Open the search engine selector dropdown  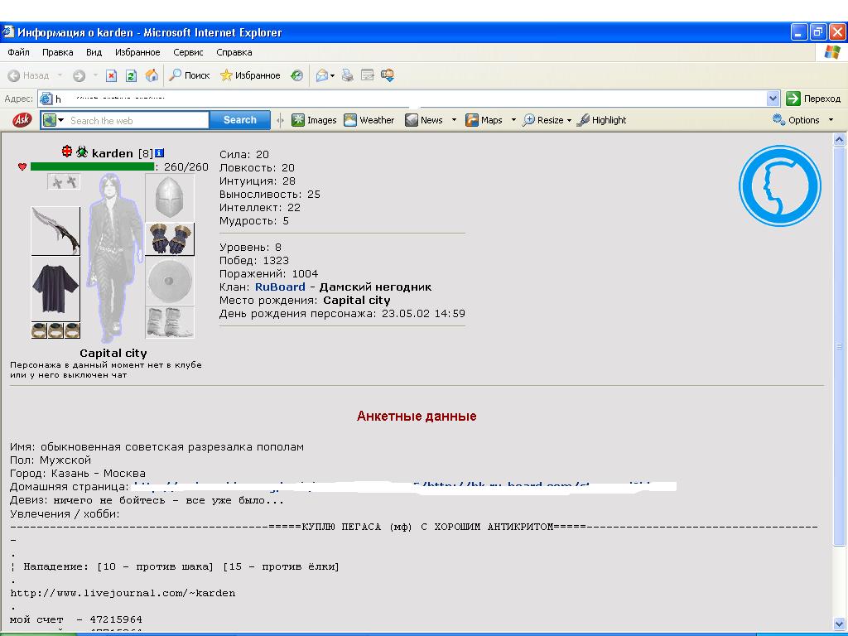click(x=54, y=120)
